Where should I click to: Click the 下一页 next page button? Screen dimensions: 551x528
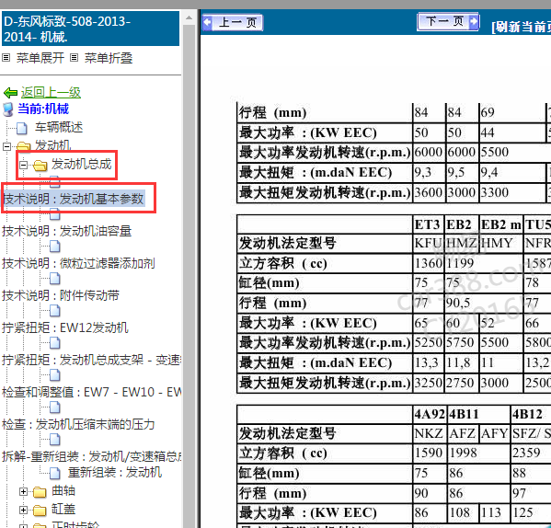point(448,22)
